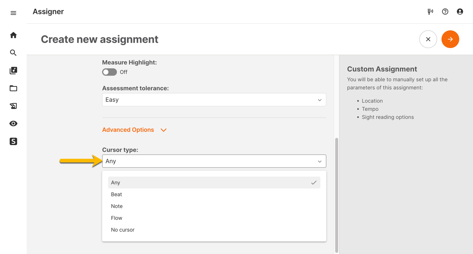The height and width of the screenshot is (254, 473).
Task: Click the Cursor type combo box
Action: click(214, 161)
